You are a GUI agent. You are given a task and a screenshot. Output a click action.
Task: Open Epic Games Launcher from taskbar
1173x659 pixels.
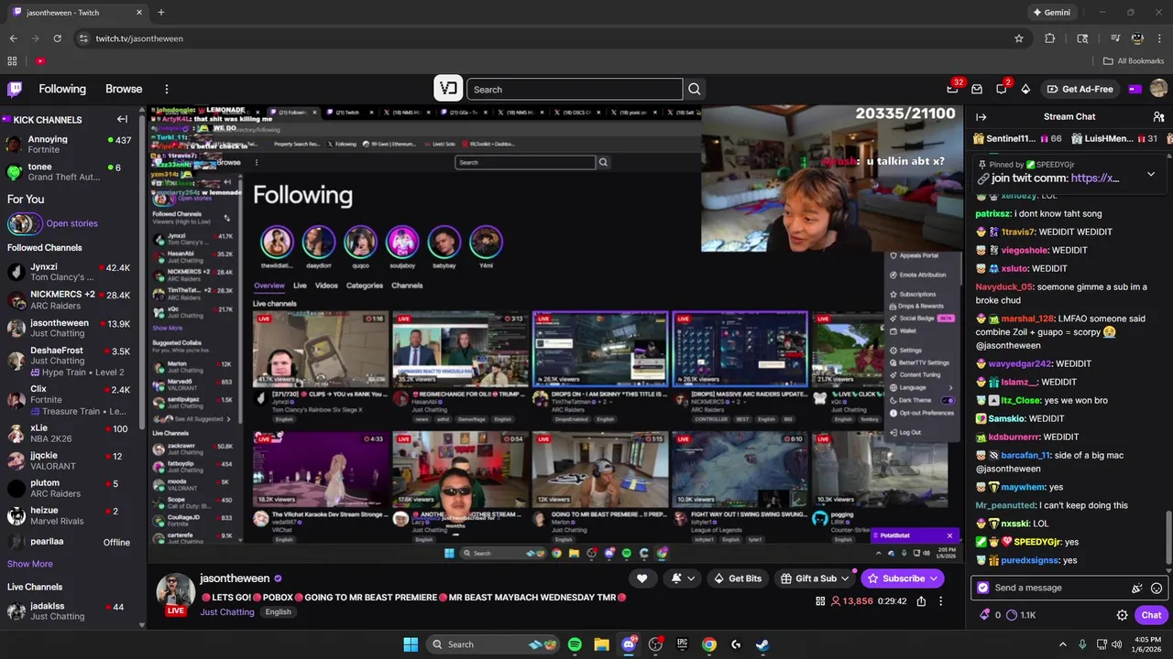coord(682,644)
